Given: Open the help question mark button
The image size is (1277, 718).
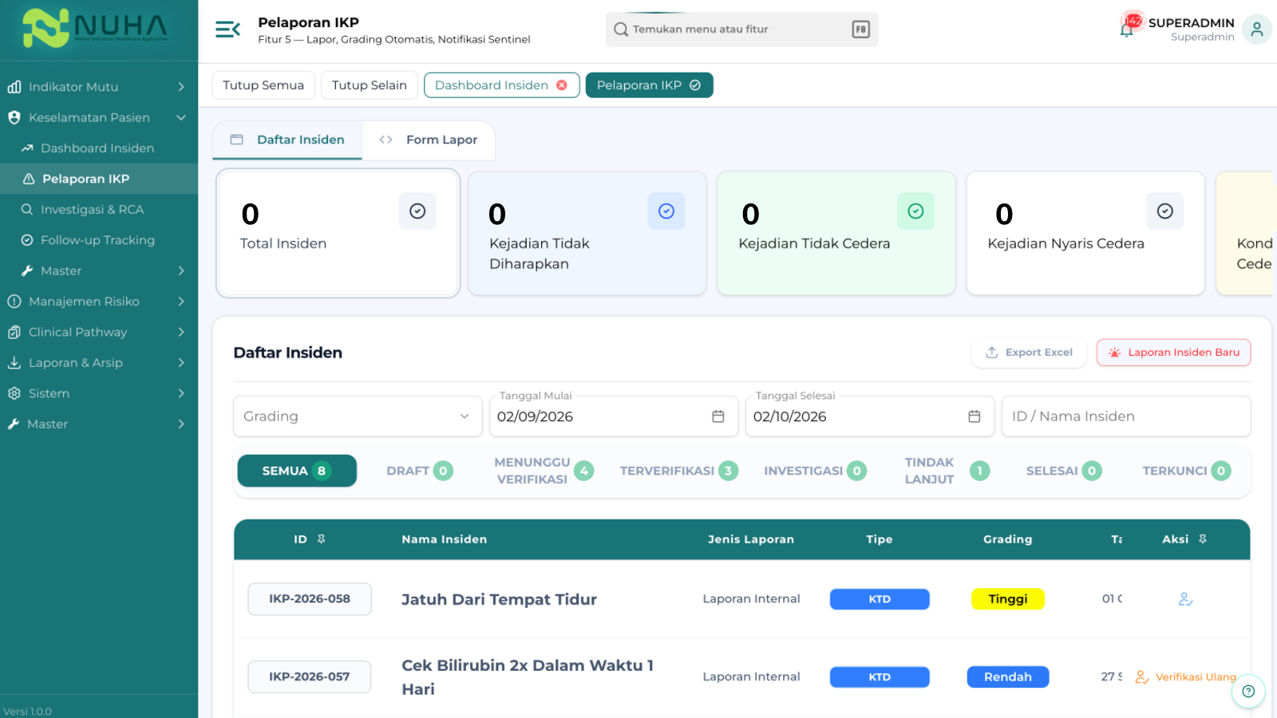Looking at the screenshot, I should pyautogui.click(x=1248, y=691).
